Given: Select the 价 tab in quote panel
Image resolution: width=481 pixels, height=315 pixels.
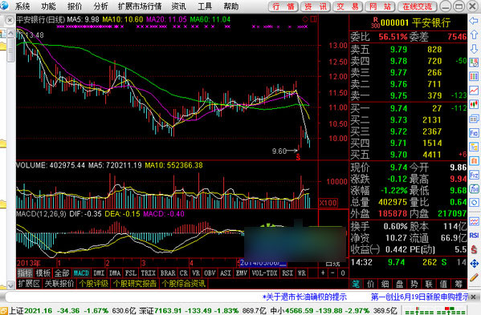Looking at the screenshot, I should (x=370, y=284).
